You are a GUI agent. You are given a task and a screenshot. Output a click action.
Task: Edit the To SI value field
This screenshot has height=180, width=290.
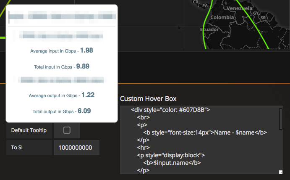76,148
